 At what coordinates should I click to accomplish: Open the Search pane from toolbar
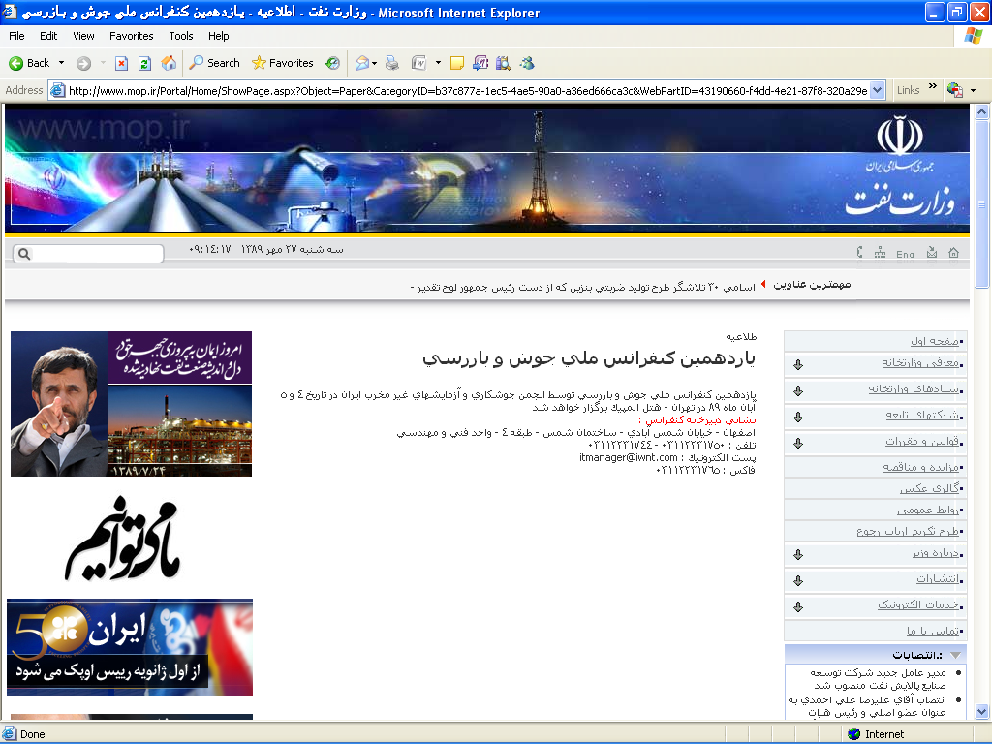pos(215,63)
